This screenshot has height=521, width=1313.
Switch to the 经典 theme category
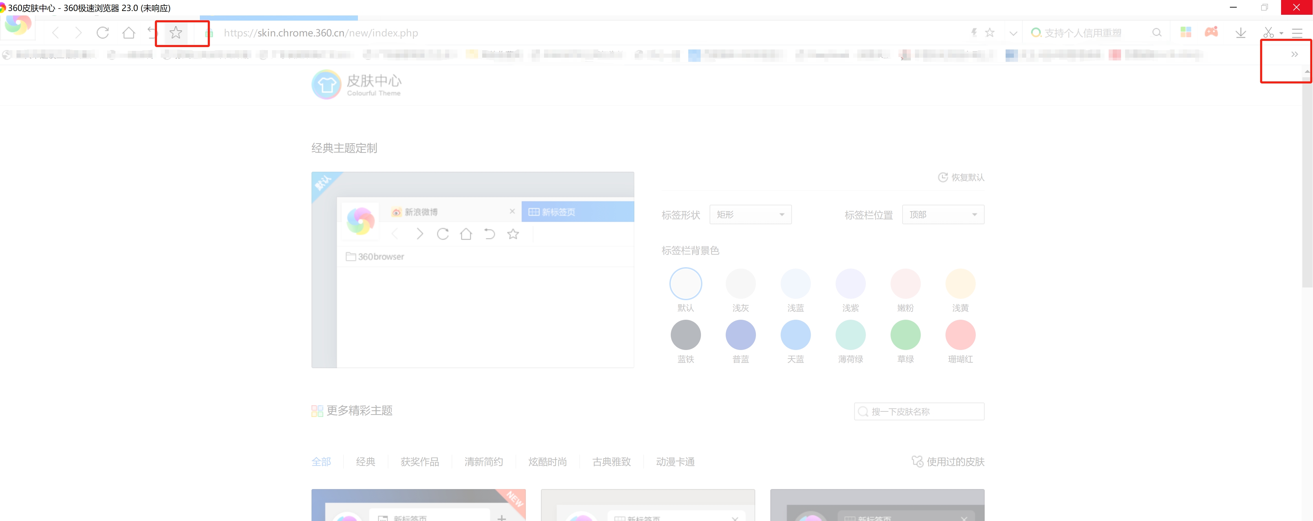pyautogui.click(x=365, y=462)
